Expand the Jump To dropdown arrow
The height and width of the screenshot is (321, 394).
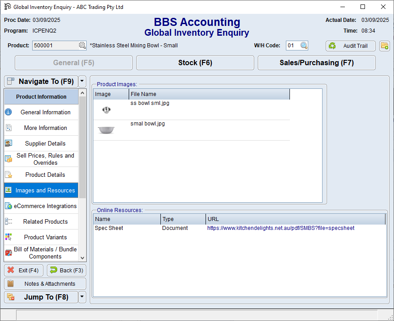(82, 297)
